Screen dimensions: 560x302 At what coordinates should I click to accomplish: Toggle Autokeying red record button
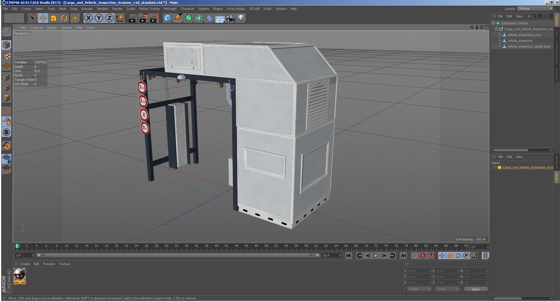point(423,256)
